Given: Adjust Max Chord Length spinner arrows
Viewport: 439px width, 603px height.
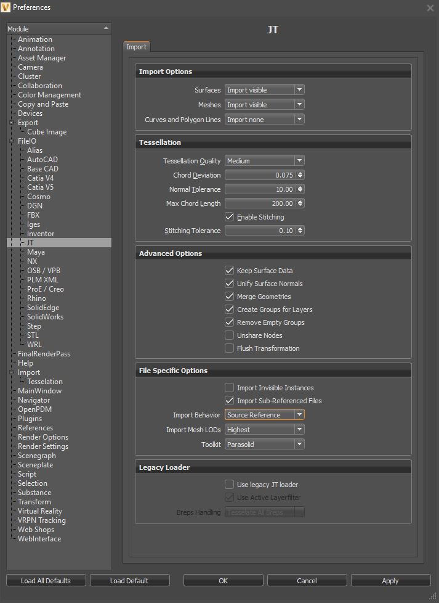Looking at the screenshot, I should pos(300,203).
